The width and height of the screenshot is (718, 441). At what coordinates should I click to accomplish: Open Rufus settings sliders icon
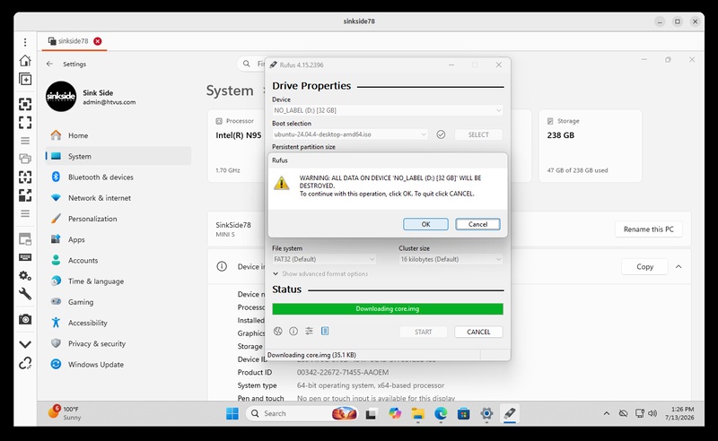tap(309, 332)
